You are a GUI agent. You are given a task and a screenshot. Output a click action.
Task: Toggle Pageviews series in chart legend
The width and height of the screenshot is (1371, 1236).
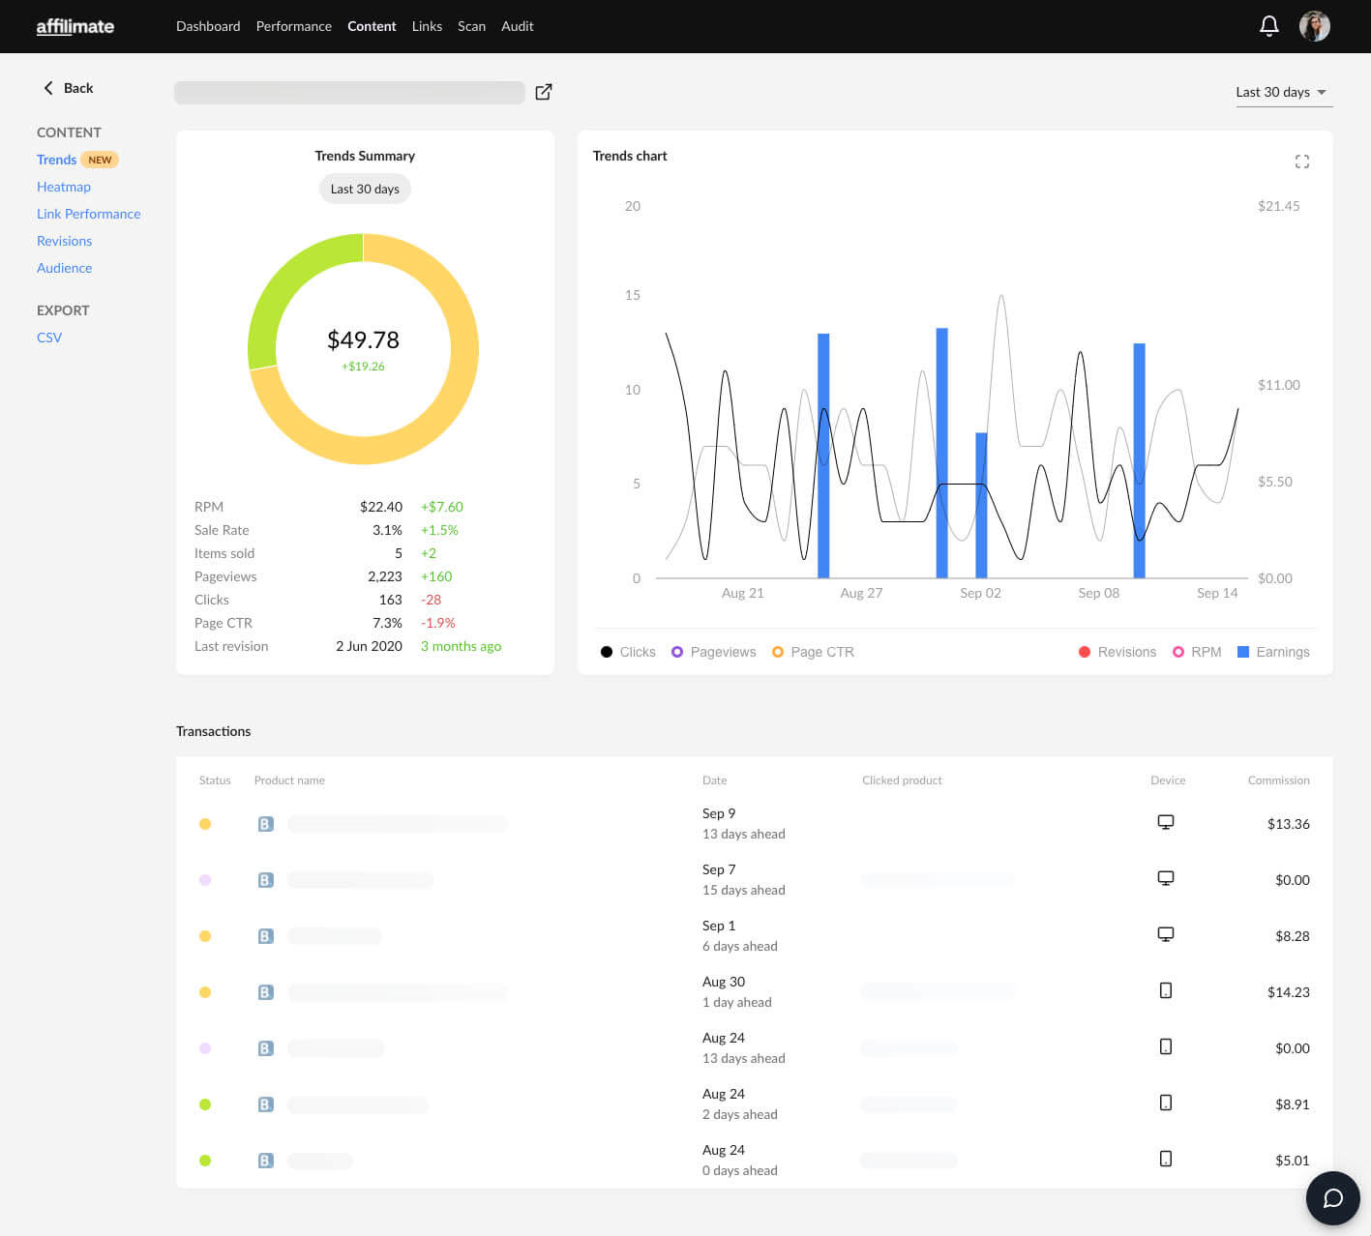tap(713, 652)
